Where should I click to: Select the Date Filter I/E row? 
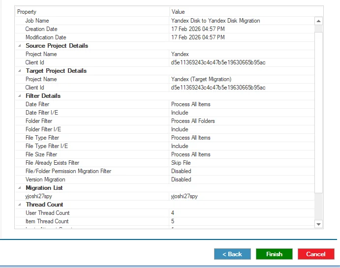pyautogui.click(x=165, y=113)
